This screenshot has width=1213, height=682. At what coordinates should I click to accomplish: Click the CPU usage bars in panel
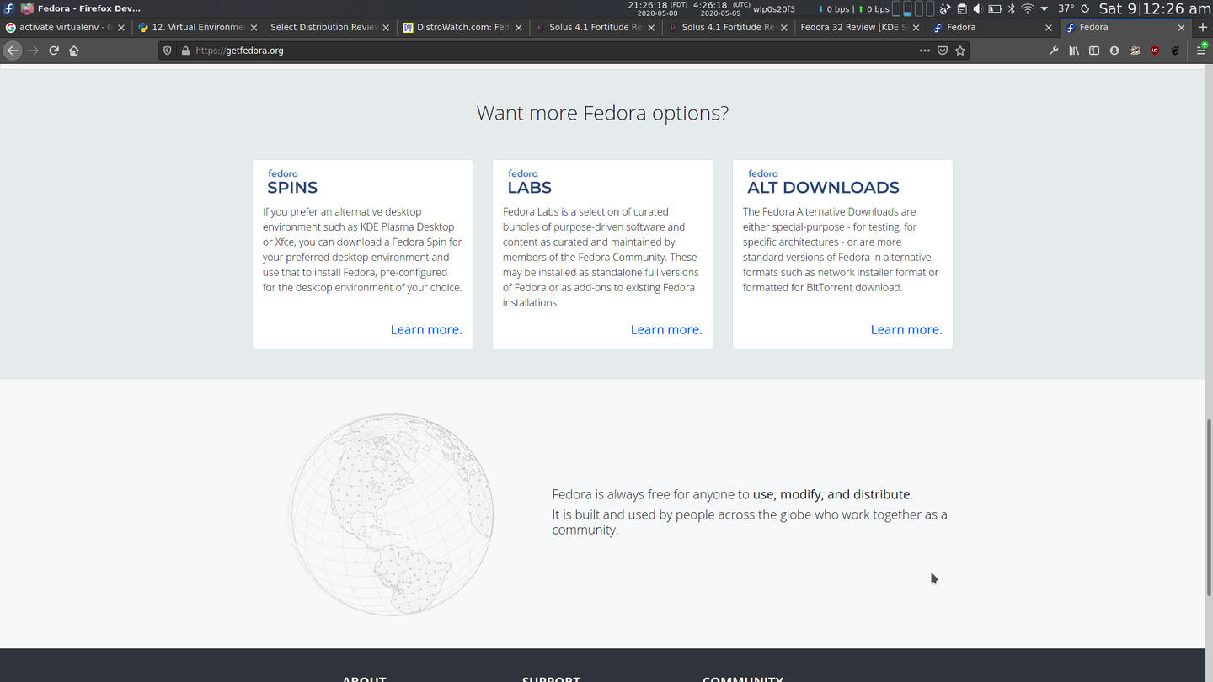point(913,8)
